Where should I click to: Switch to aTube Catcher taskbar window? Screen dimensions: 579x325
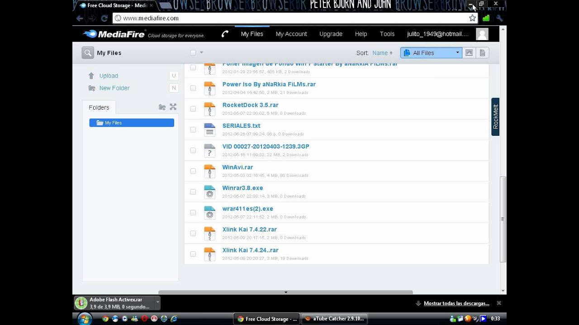click(334, 319)
